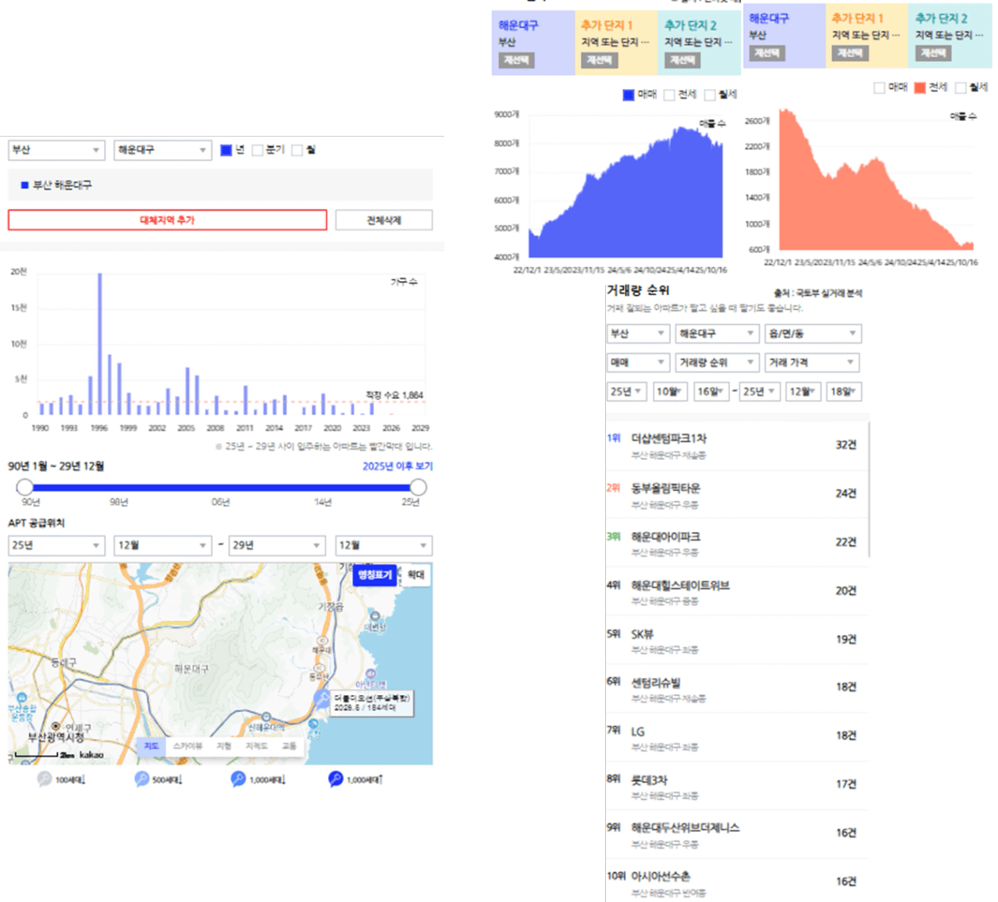Click the 1,000세대↓ legend key icon

pos(238,779)
